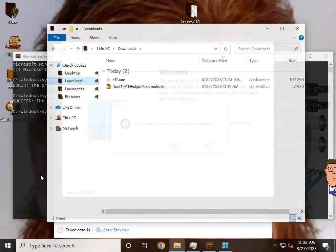Screen dimensions: 336x252
Task: Open the File ribbon tab
Action: [56, 38]
